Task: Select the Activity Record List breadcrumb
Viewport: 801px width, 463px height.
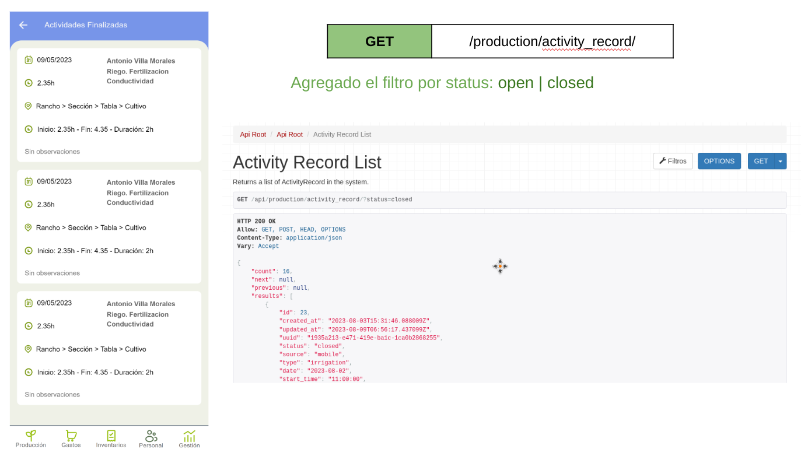Action: point(342,135)
